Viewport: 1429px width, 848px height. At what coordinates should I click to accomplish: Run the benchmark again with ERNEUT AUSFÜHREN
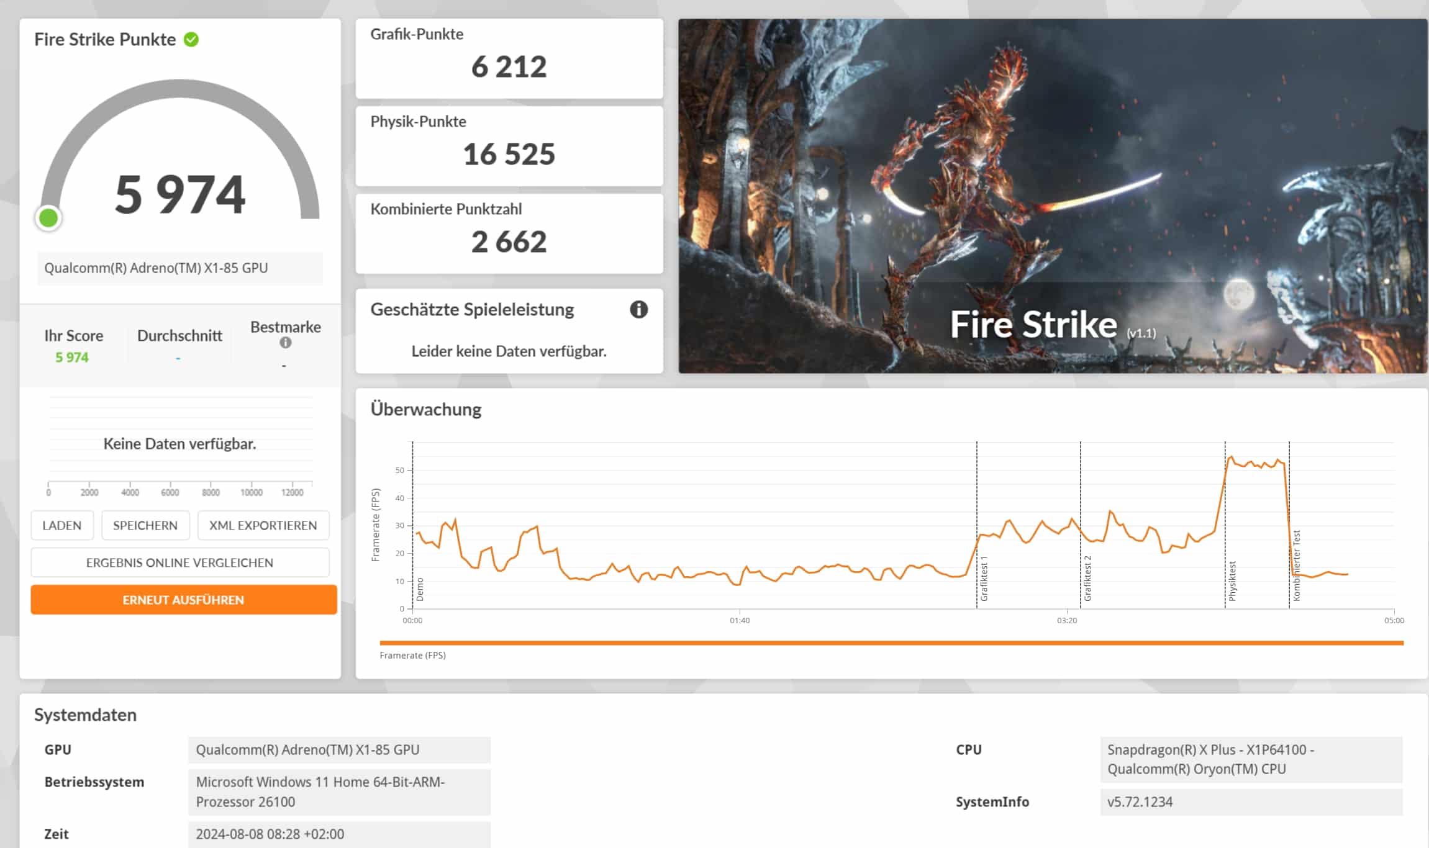tap(183, 600)
